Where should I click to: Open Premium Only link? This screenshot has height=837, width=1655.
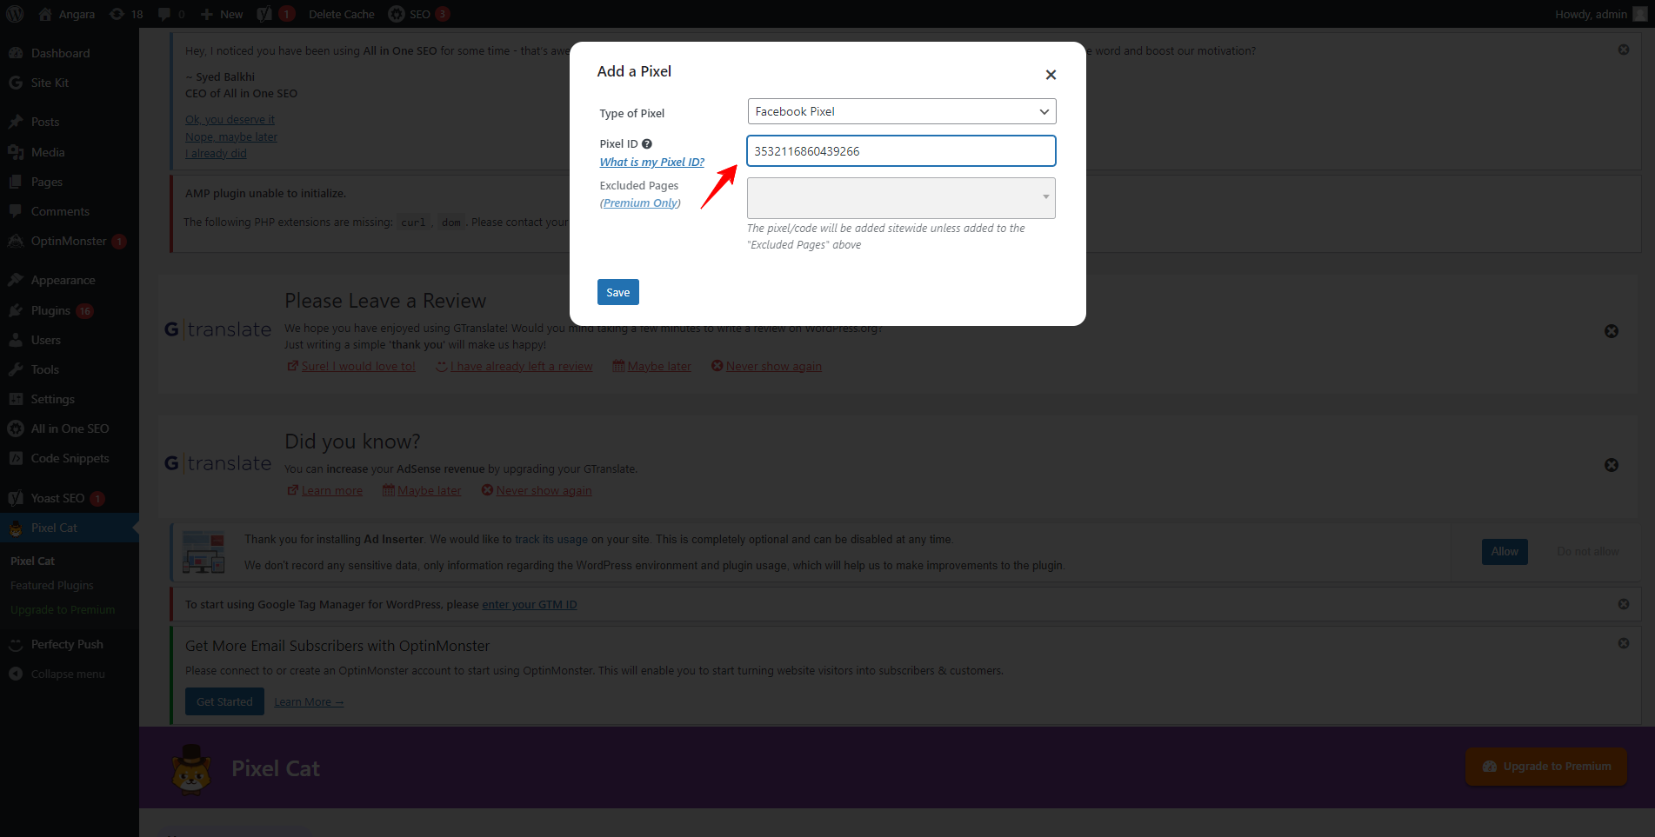640,203
